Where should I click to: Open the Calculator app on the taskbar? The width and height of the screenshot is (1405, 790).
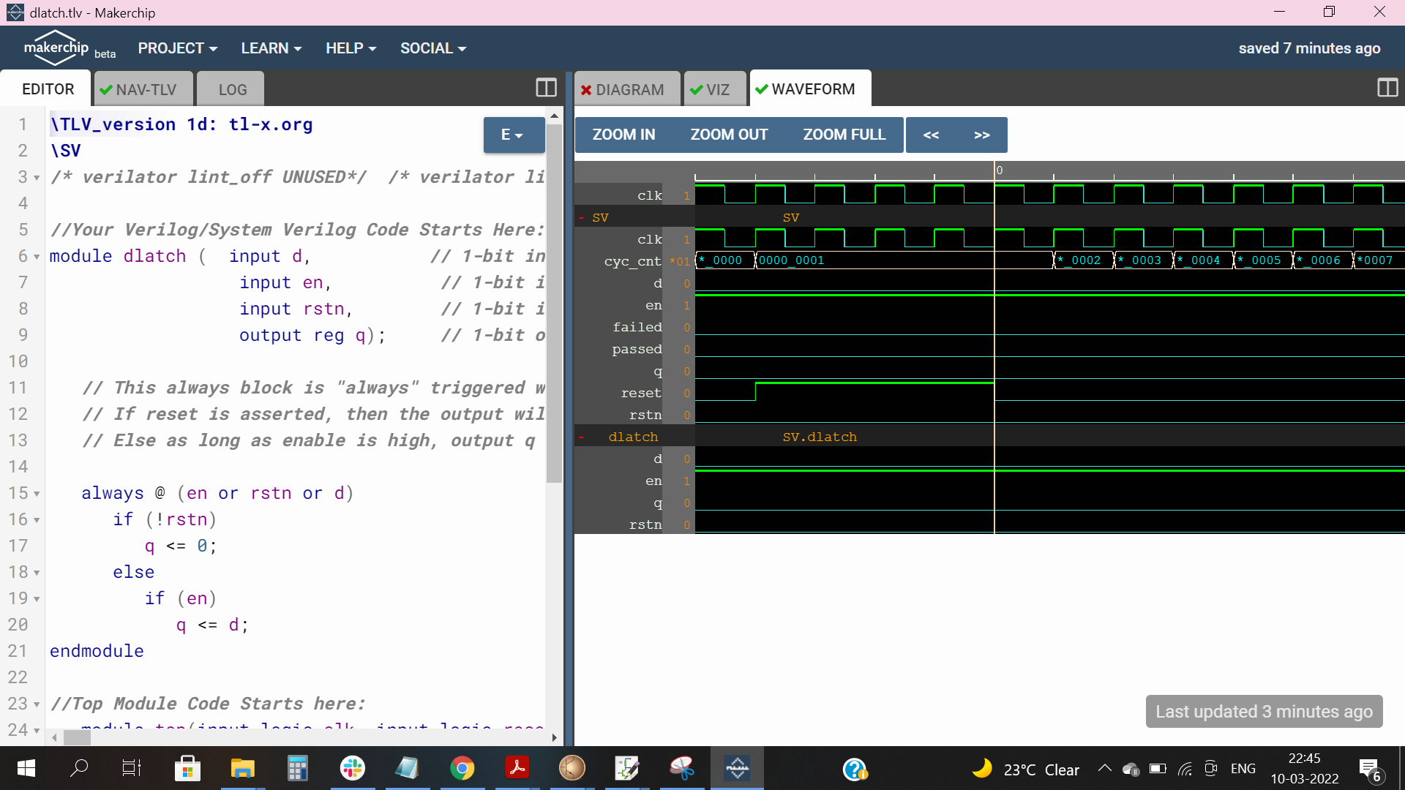tap(297, 769)
